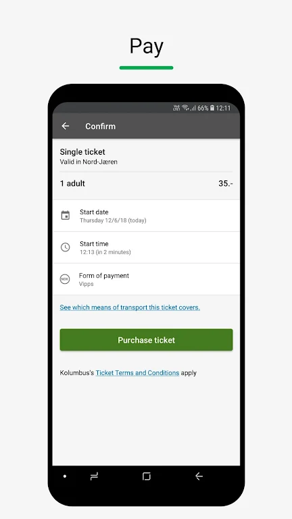The width and height of the screenshot is (292, 519).
Task: Tap the Confirm header title
Action: pyautogui.click(x=100, y=126)
